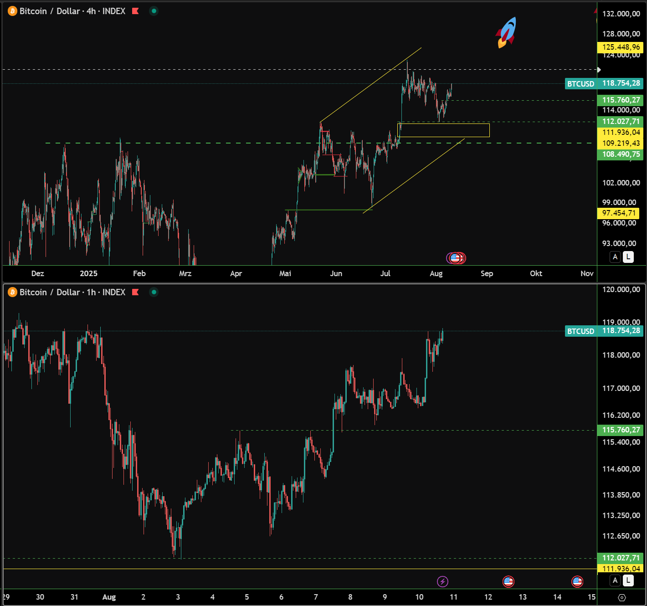Open the economic event flags on the 4h chart
647x606 pixels.
point(456,258)
